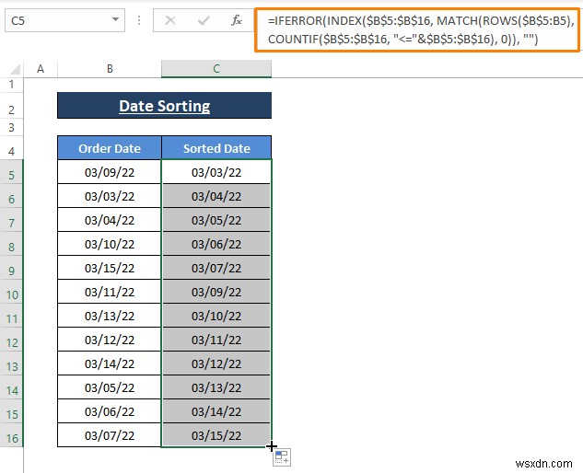This screenshot has width=583, height=473.
Task: Click the Cancel (X) formula icon
Action: (x=170, y=20)
